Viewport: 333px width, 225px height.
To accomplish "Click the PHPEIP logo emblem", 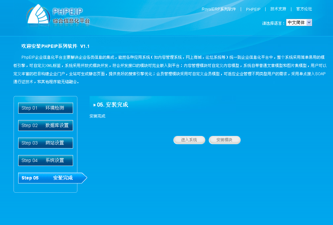I will click(x=38, y=15).
